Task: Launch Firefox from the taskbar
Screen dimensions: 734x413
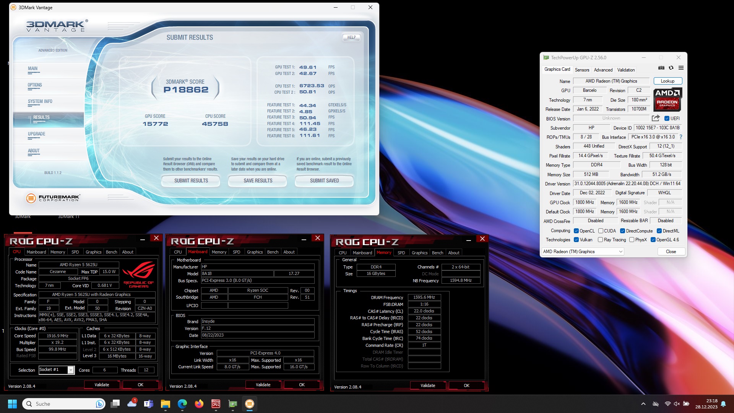Action: [x=199, y=404]
